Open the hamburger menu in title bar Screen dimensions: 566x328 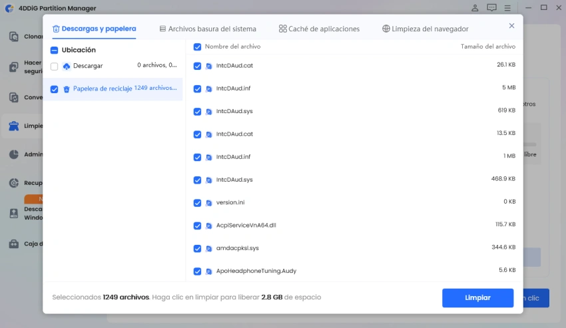[507, 7]
